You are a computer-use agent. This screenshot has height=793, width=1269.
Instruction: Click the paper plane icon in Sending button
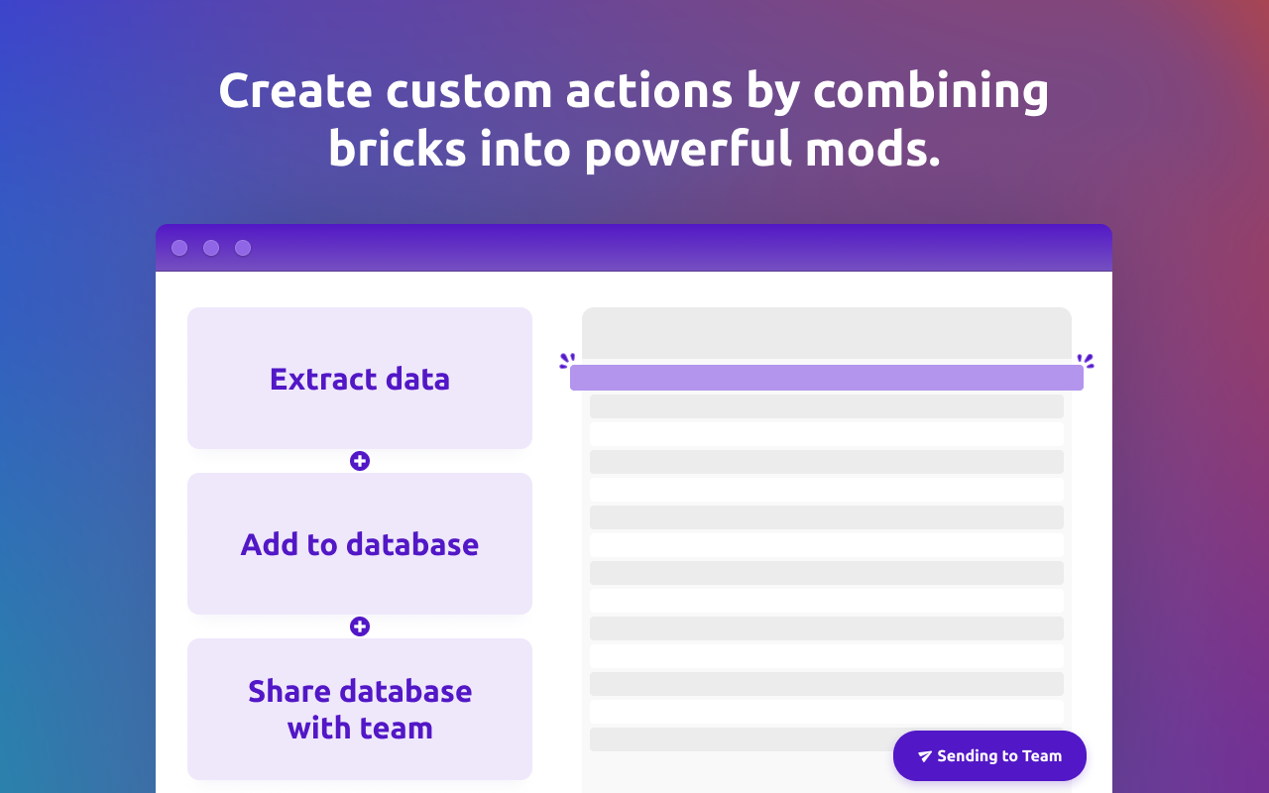[x=925, y=756]
